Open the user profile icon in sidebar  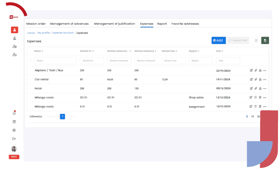14,30
